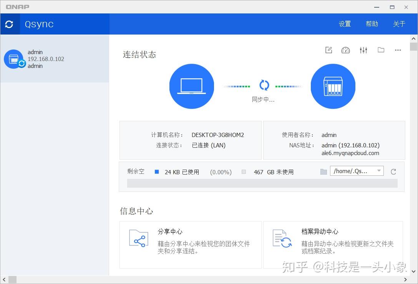Click the speedometer performance icon
This screenshot has height=284, width=418.
[x=345, y=50]
